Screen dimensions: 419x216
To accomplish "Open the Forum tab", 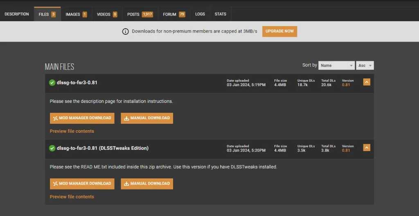I will [x=174, y=14].
